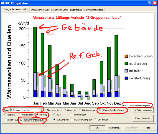Click the Übernehmen button
This screenshot has width=158, height=134.
click(131, 128)
